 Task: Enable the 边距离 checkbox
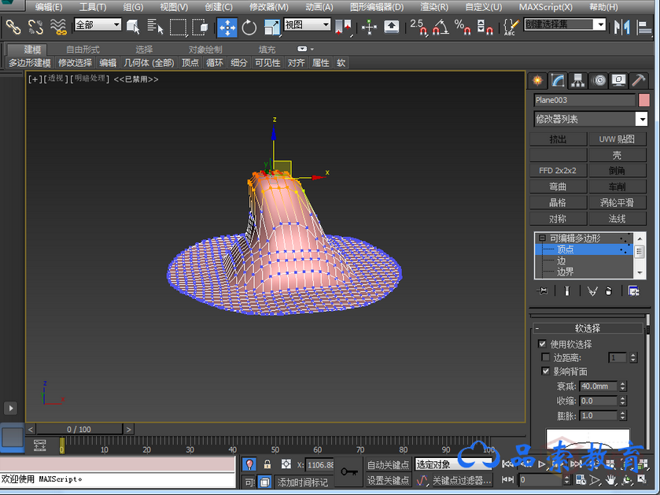click(x=546, y=358)
